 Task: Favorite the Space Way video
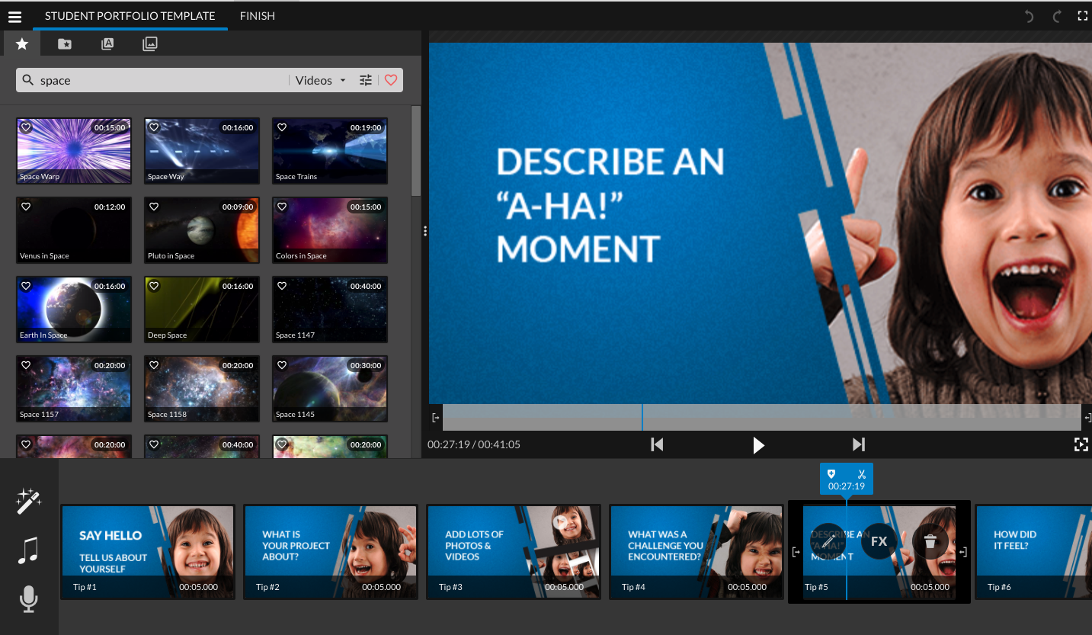(154, 127)
